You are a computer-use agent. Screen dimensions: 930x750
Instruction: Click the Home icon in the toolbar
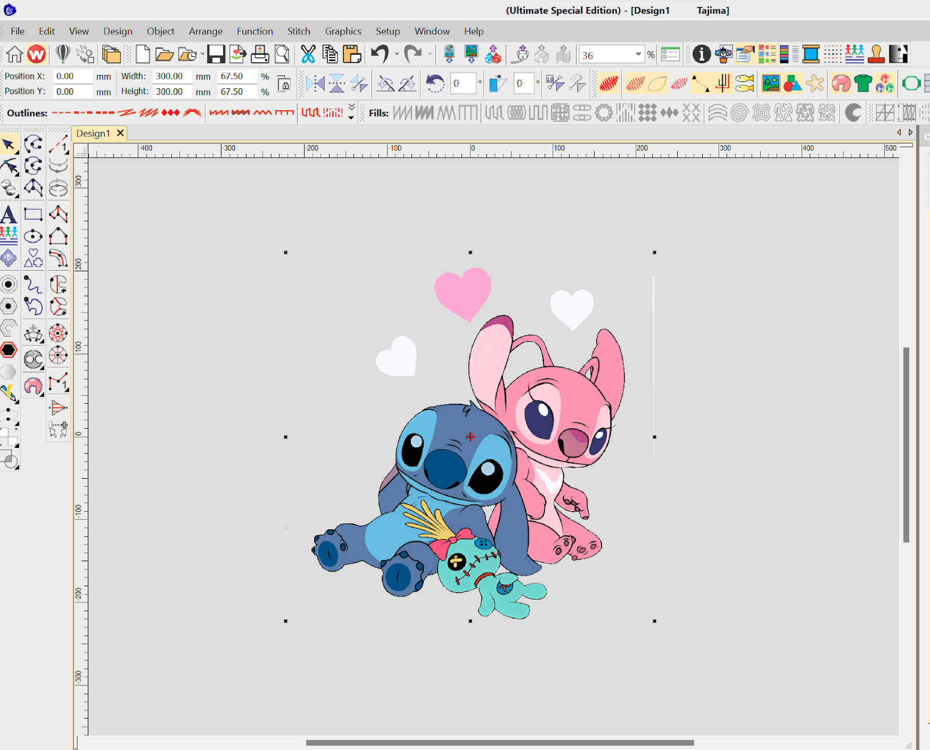click(15, 55)
